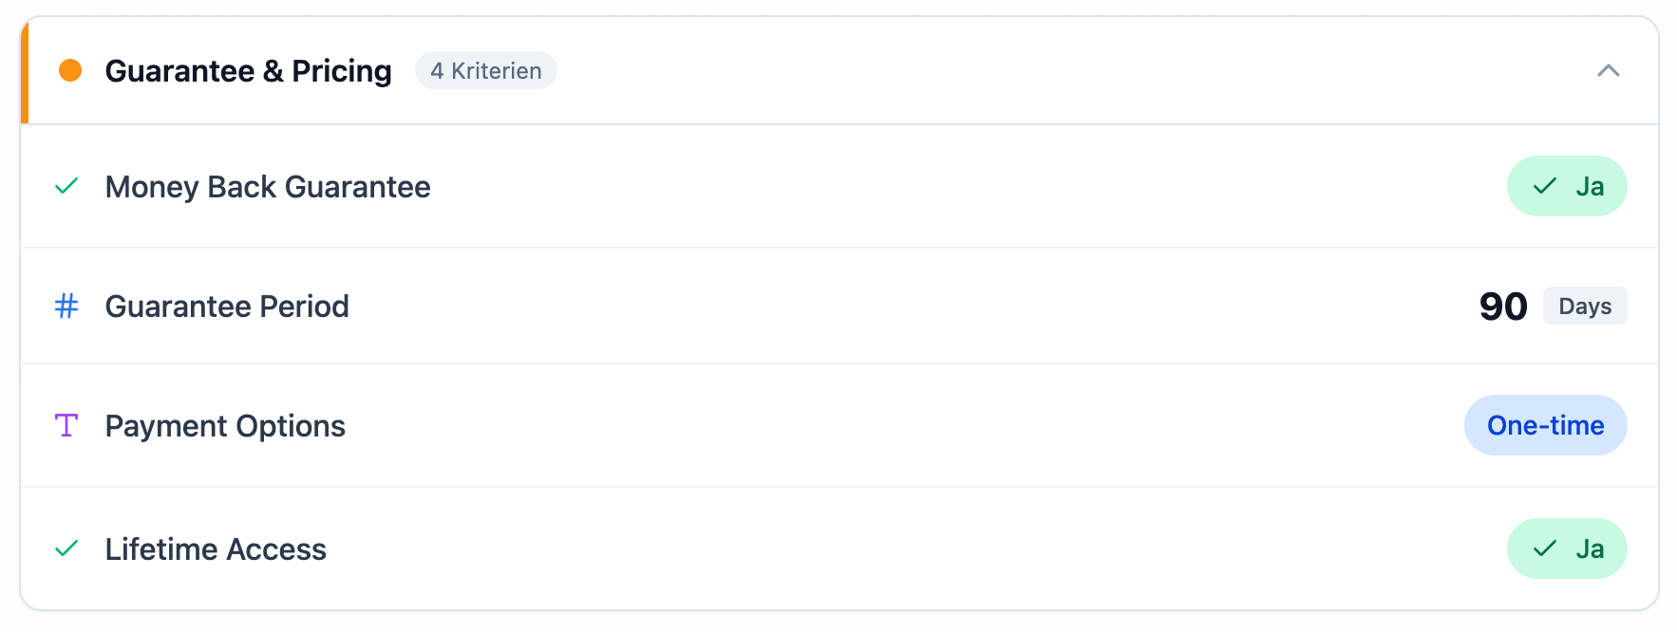This screenshot has width=1677, height=632.
Task: Select the Guarantee Period row label
Action: coord(227,307)
